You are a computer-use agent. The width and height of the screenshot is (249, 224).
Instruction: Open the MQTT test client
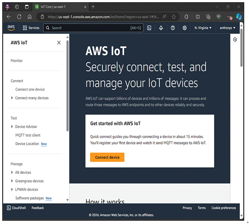coord(28,135)
